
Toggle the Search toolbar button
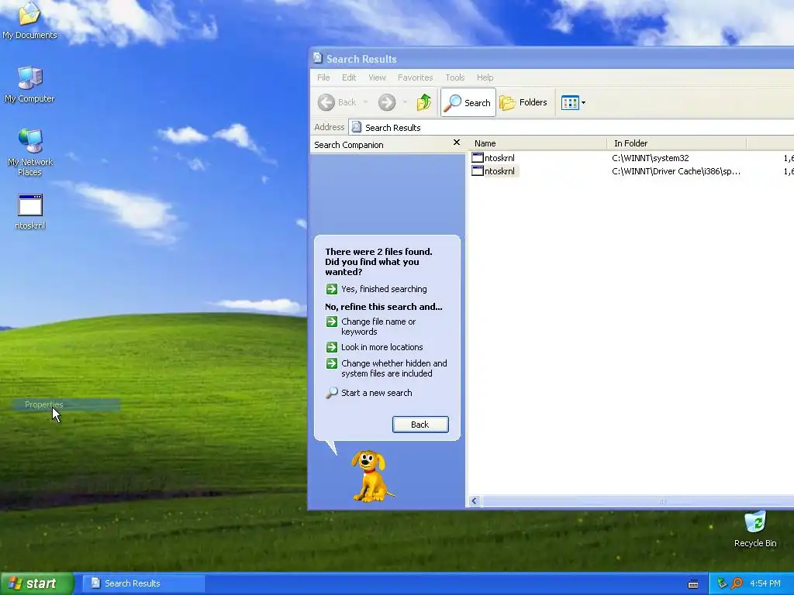[x=468, y=102]
